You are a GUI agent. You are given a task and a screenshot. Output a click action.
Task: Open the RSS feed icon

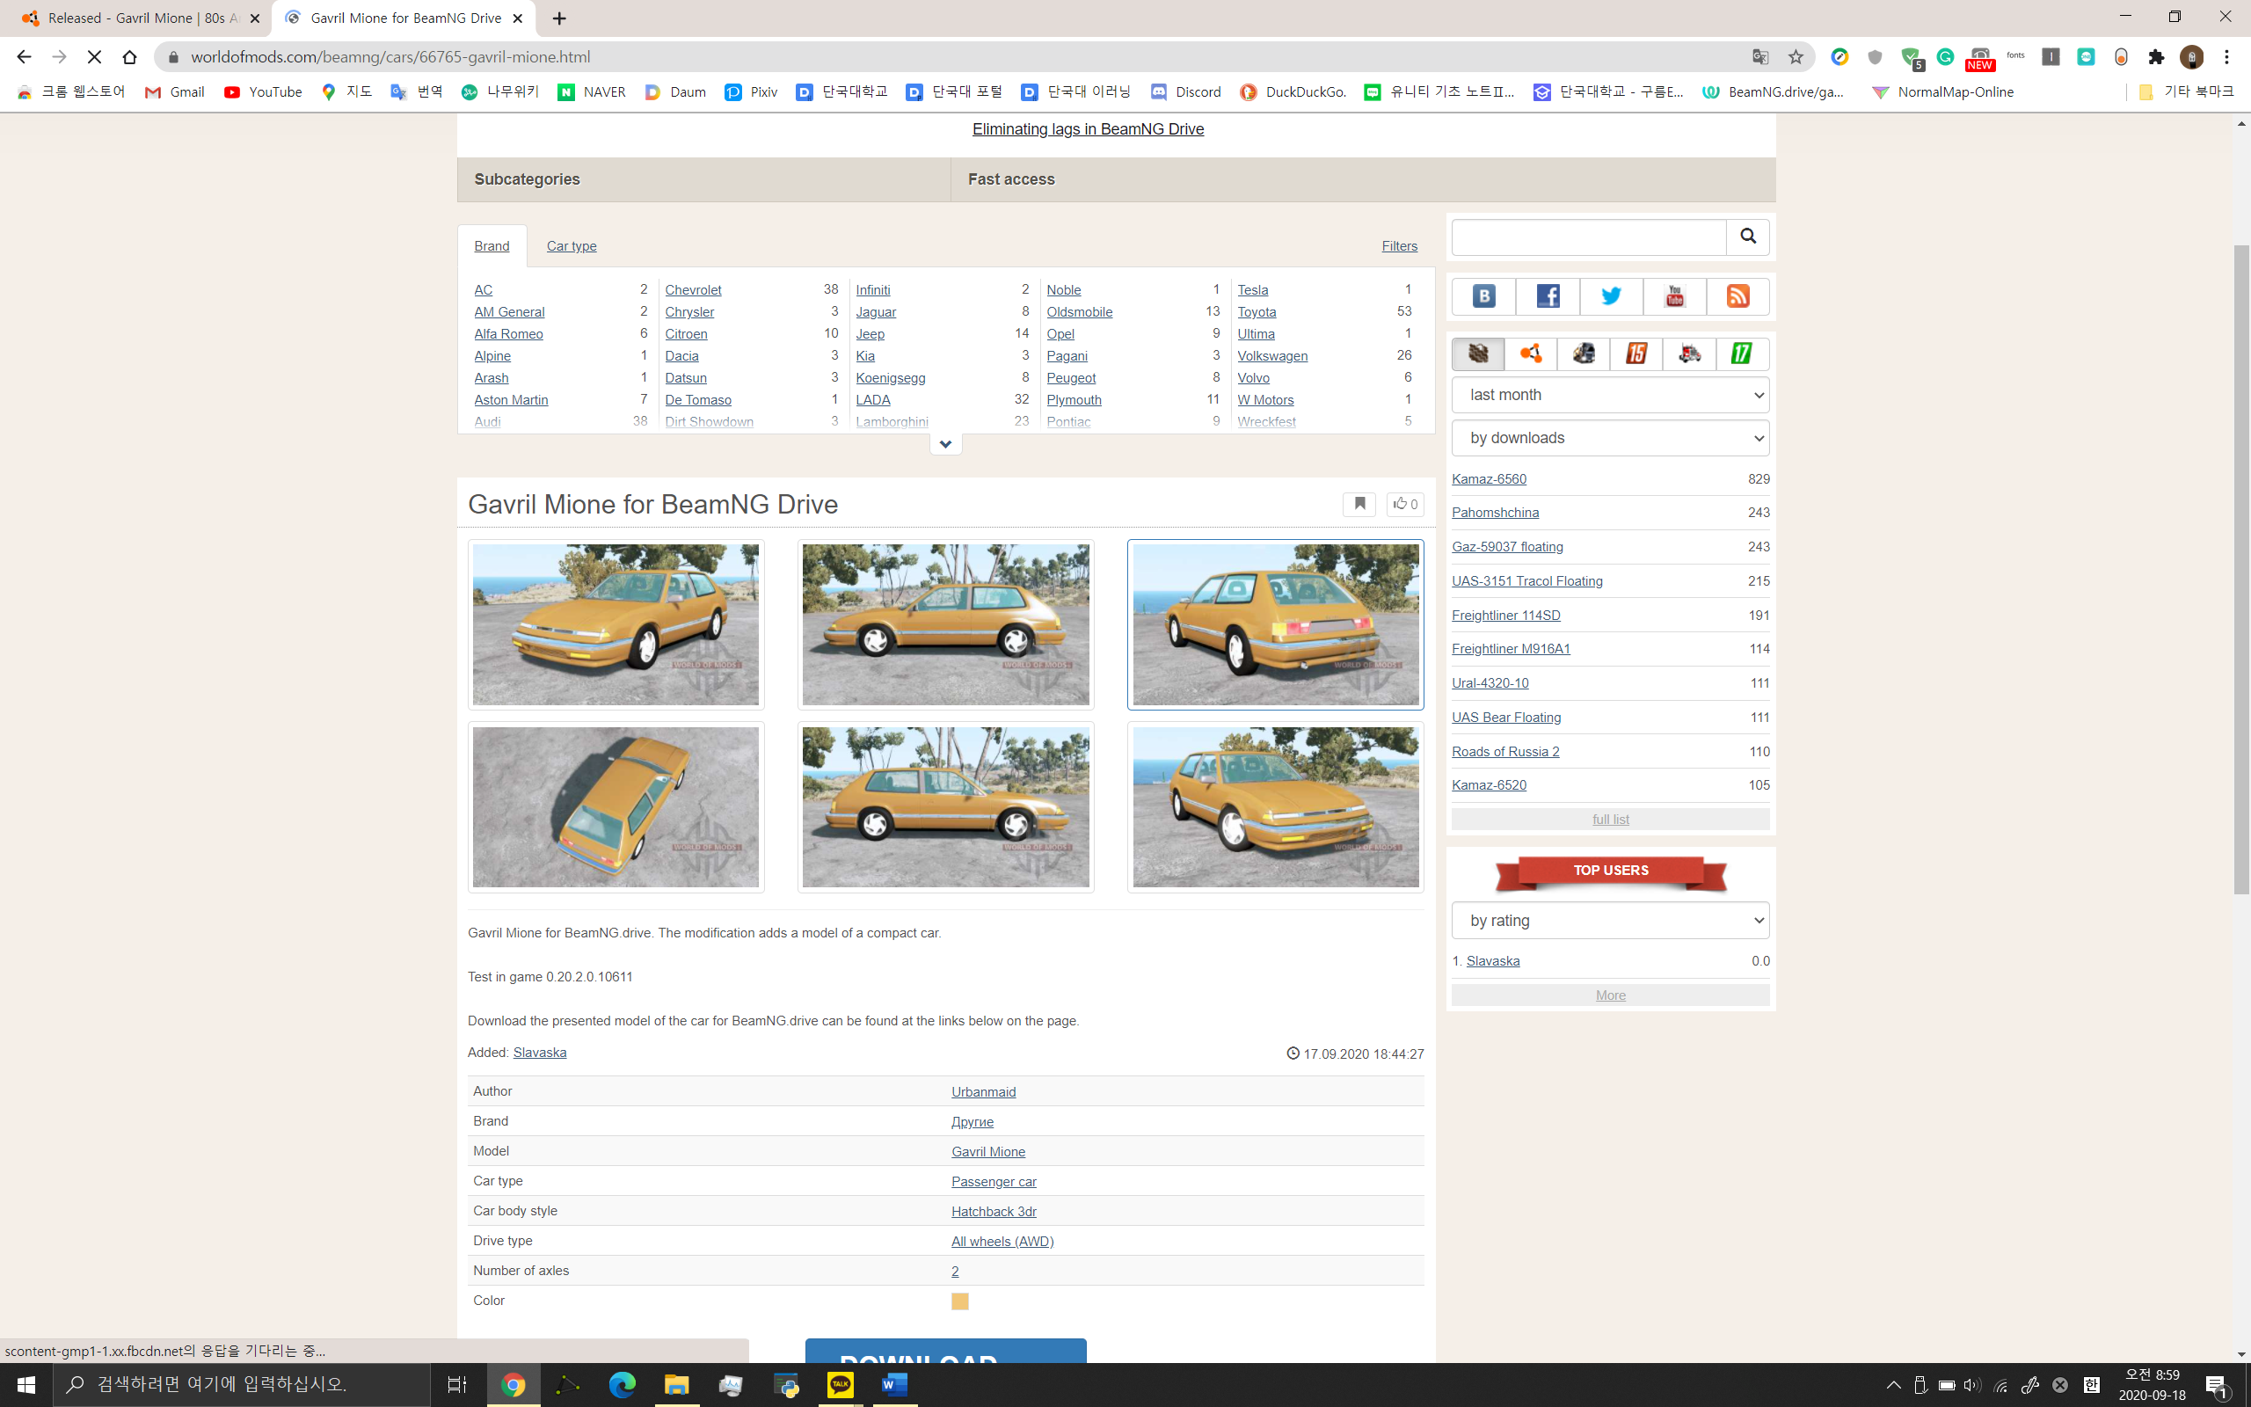point(1737,296)
